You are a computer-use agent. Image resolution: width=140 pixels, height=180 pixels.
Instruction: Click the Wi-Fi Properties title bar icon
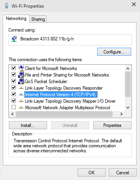7,6
